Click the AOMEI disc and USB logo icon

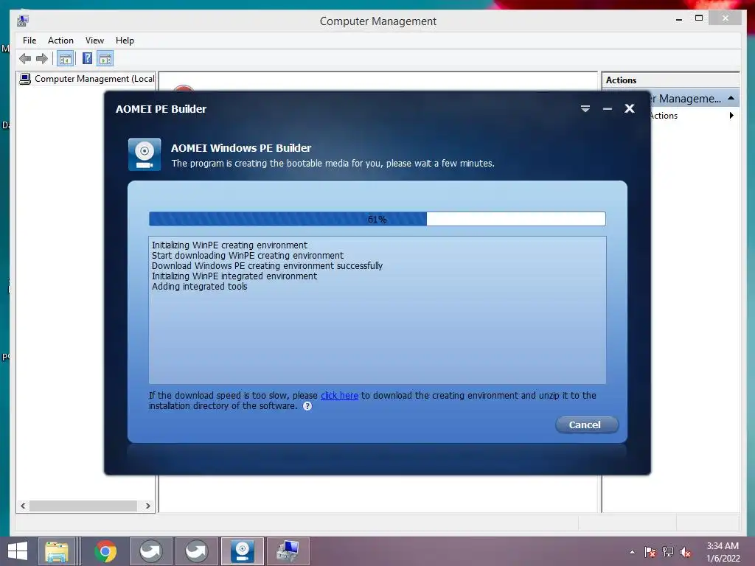pyautogui.click(x=144, y=155)
